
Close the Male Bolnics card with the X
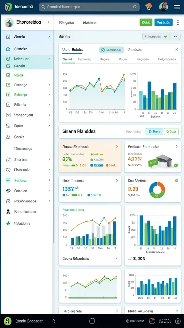click(177, 50)
